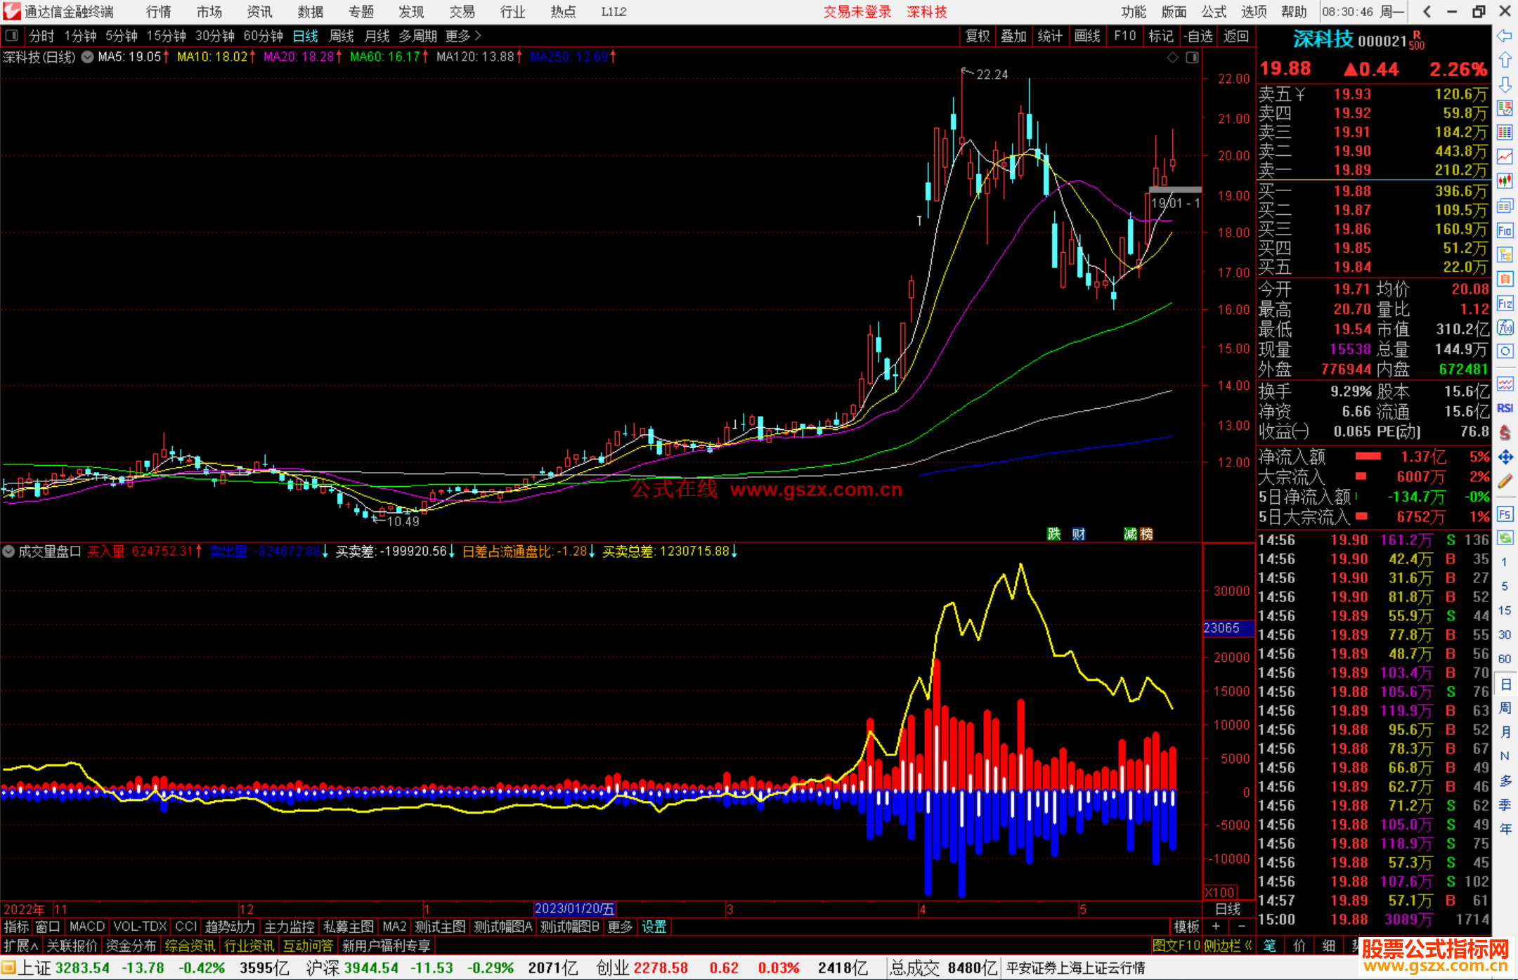
Task: Click the candlestick chart sidebar icon
Action: pos(1505,181)
